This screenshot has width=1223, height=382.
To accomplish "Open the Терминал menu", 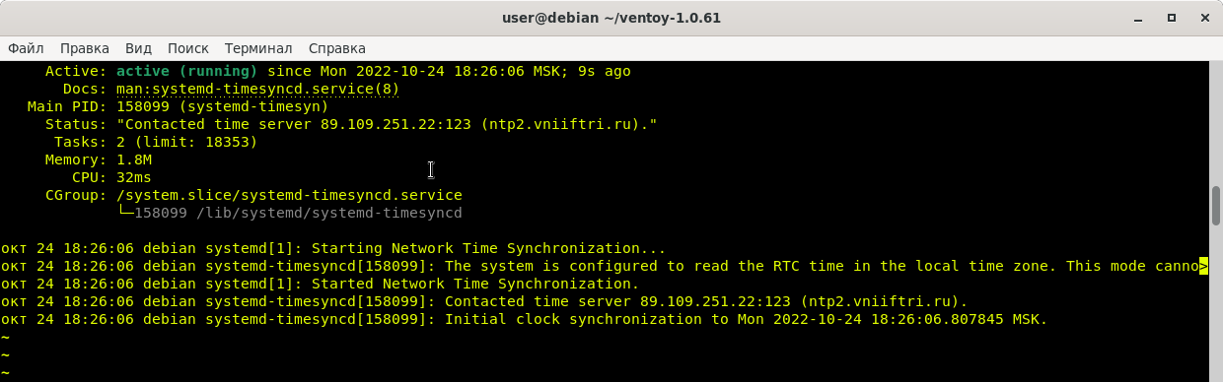I will pyautogui.click(x=258, y=47).
